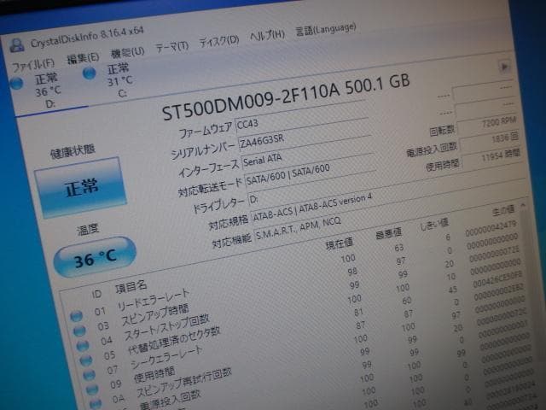
Task: Click the power on hours field 11954 時間
Action: pos(491,156)
